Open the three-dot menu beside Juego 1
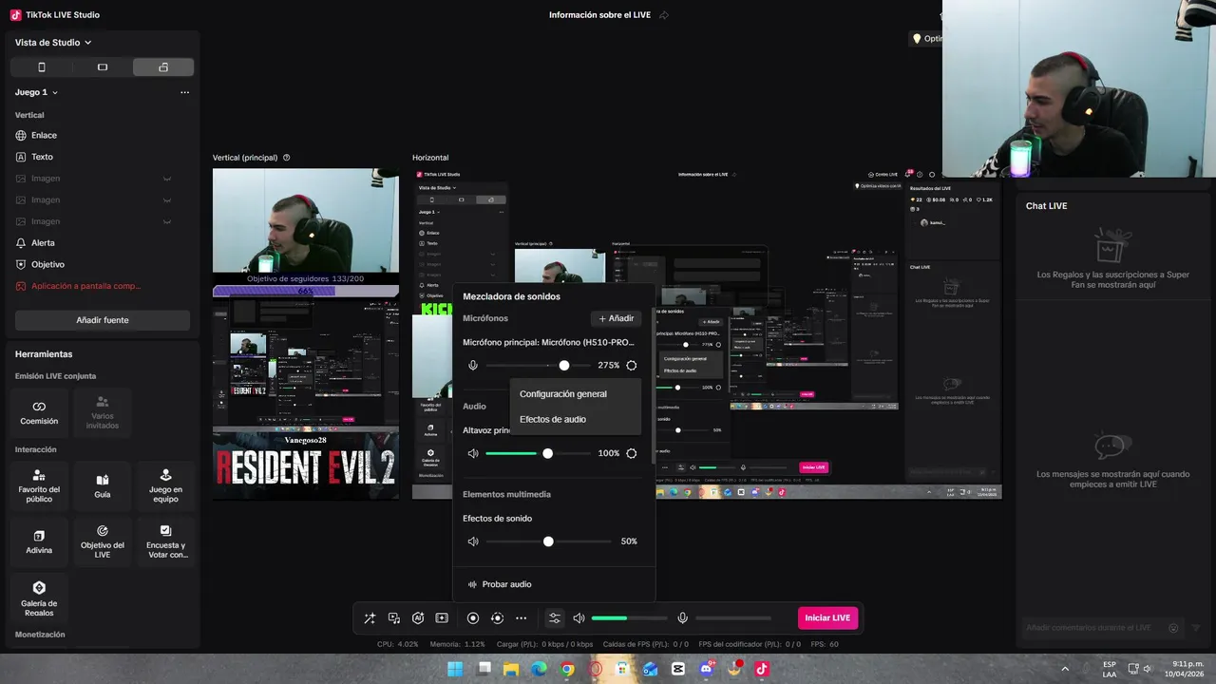The height and width of the screenshot is (684, 1216). pyautogui.click(x=184, y=92)
